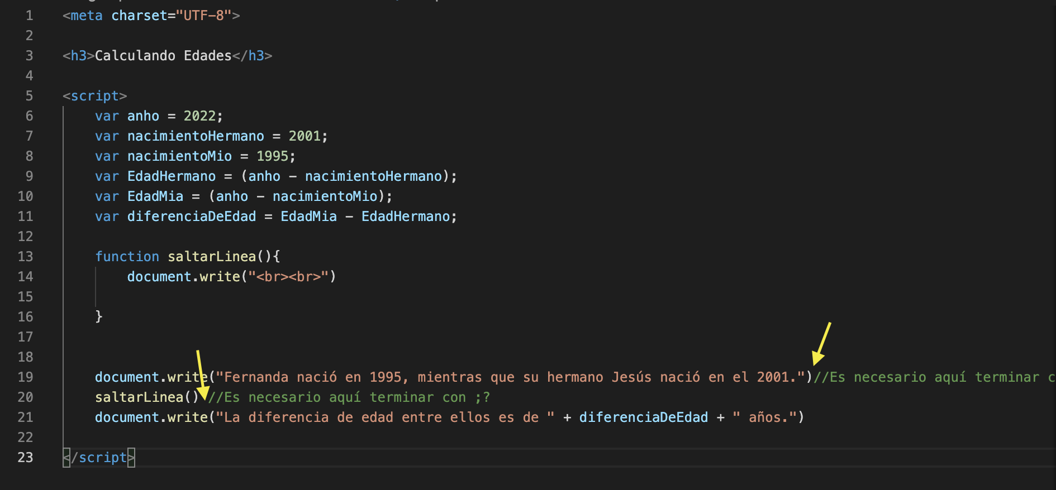Click the 'function' keyword on line 13
The image size is (1056, 490).
point(127,257)
